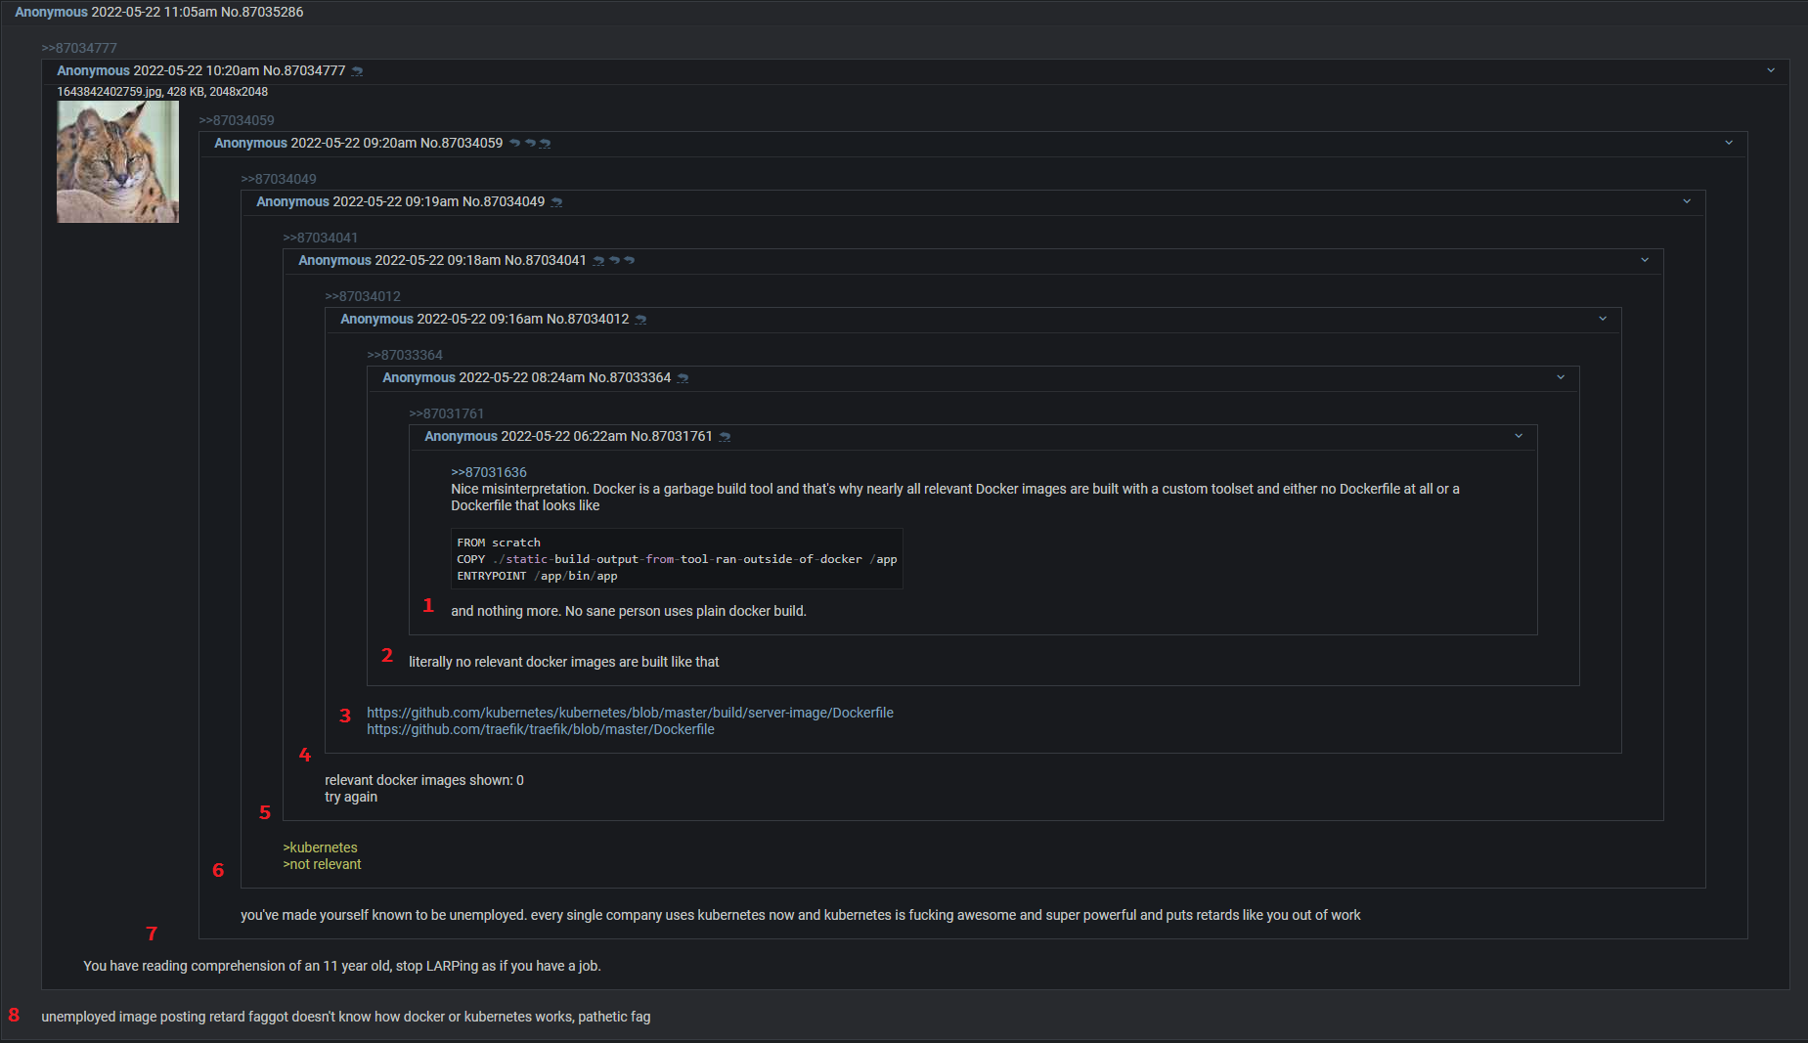Click post number No.87034059
Screen dimensions: 1808x1043
click(x=462, y=143)
